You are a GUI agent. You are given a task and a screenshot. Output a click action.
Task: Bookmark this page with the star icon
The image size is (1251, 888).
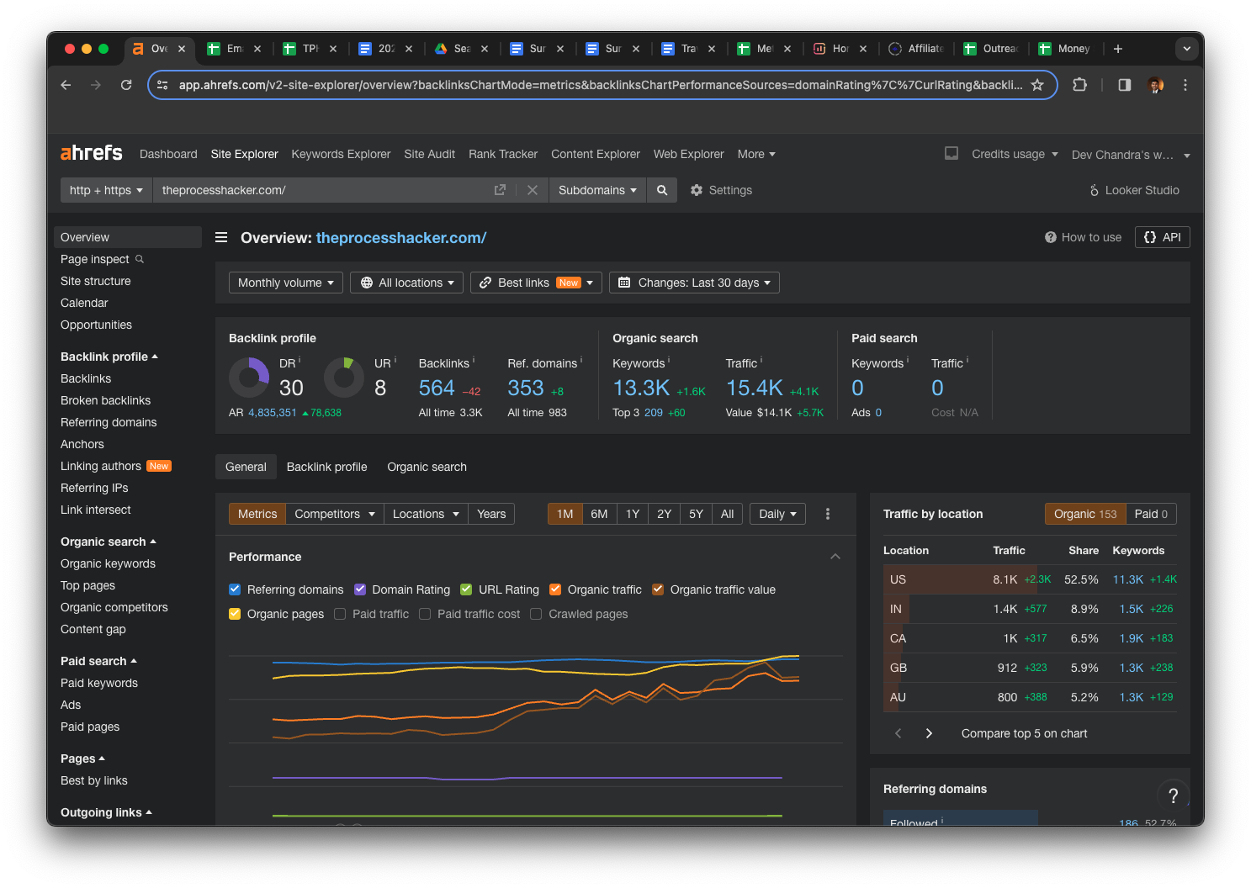(x=1037, y=85)
